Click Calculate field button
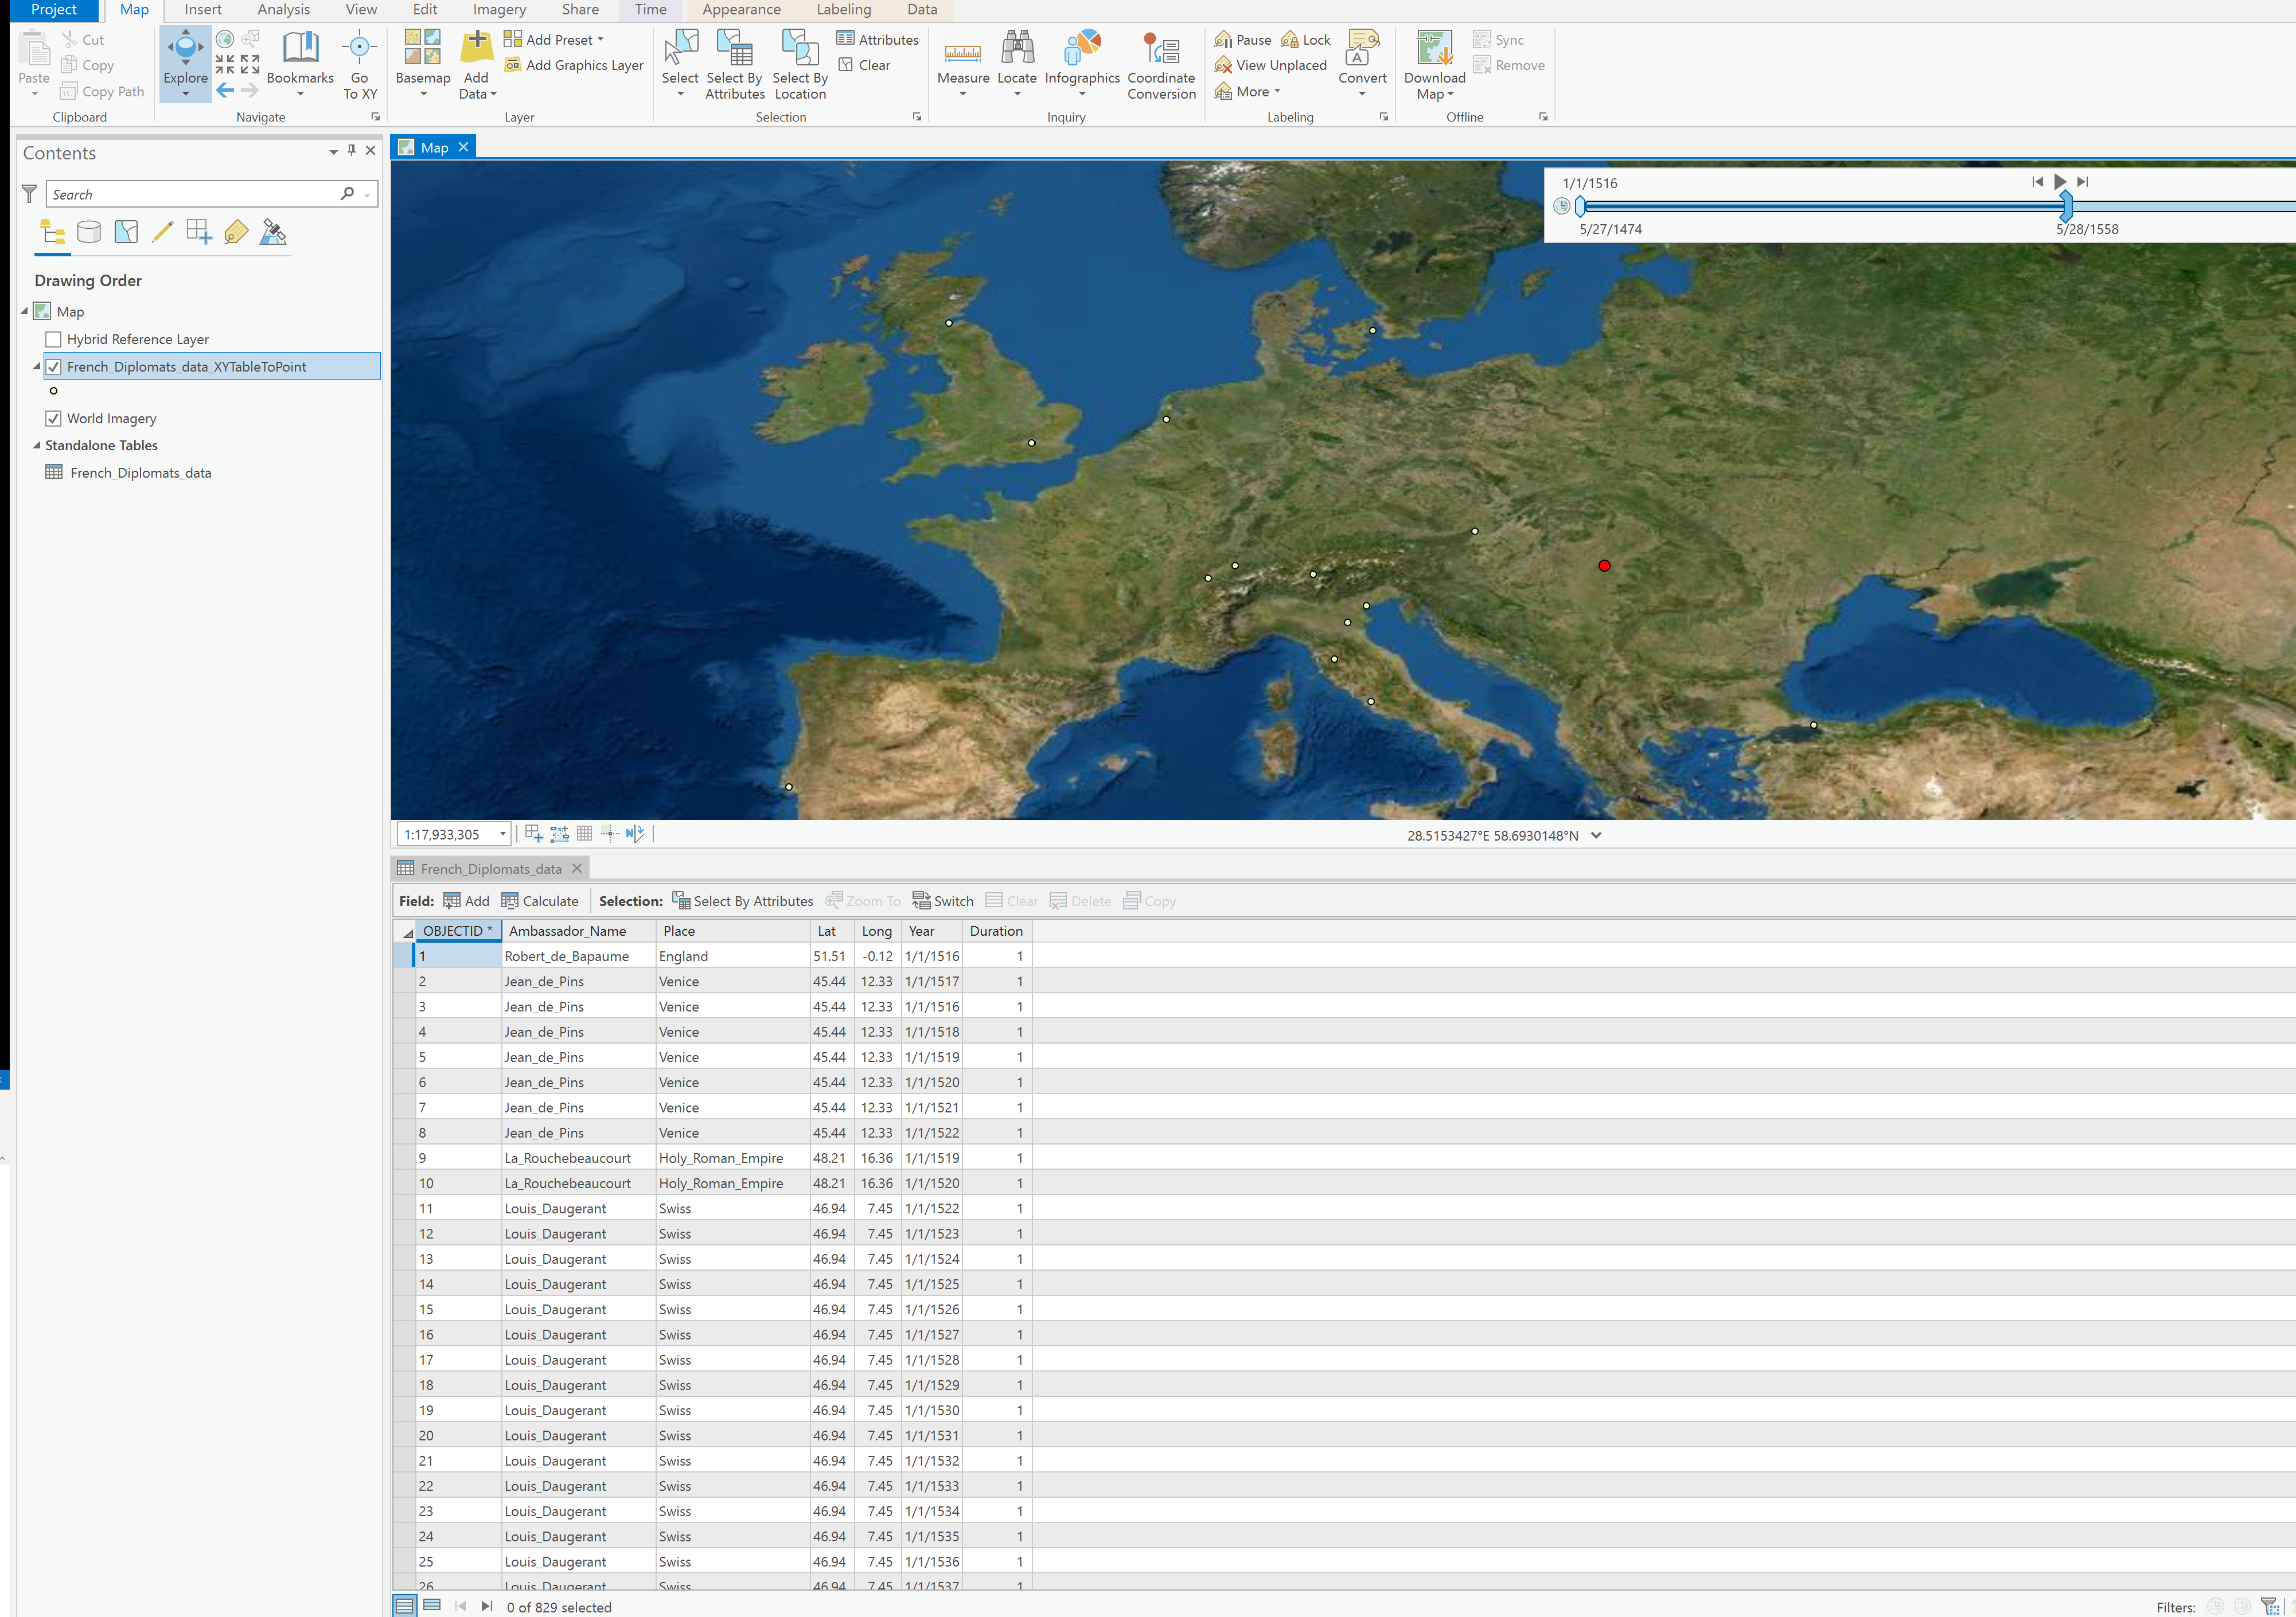The image size is (2296, 1617). coord(540,901)
